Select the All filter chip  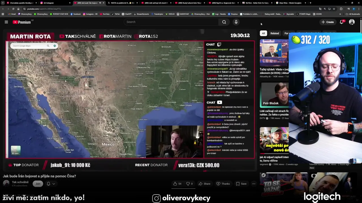pyautogui.click(x=263, y=33)
